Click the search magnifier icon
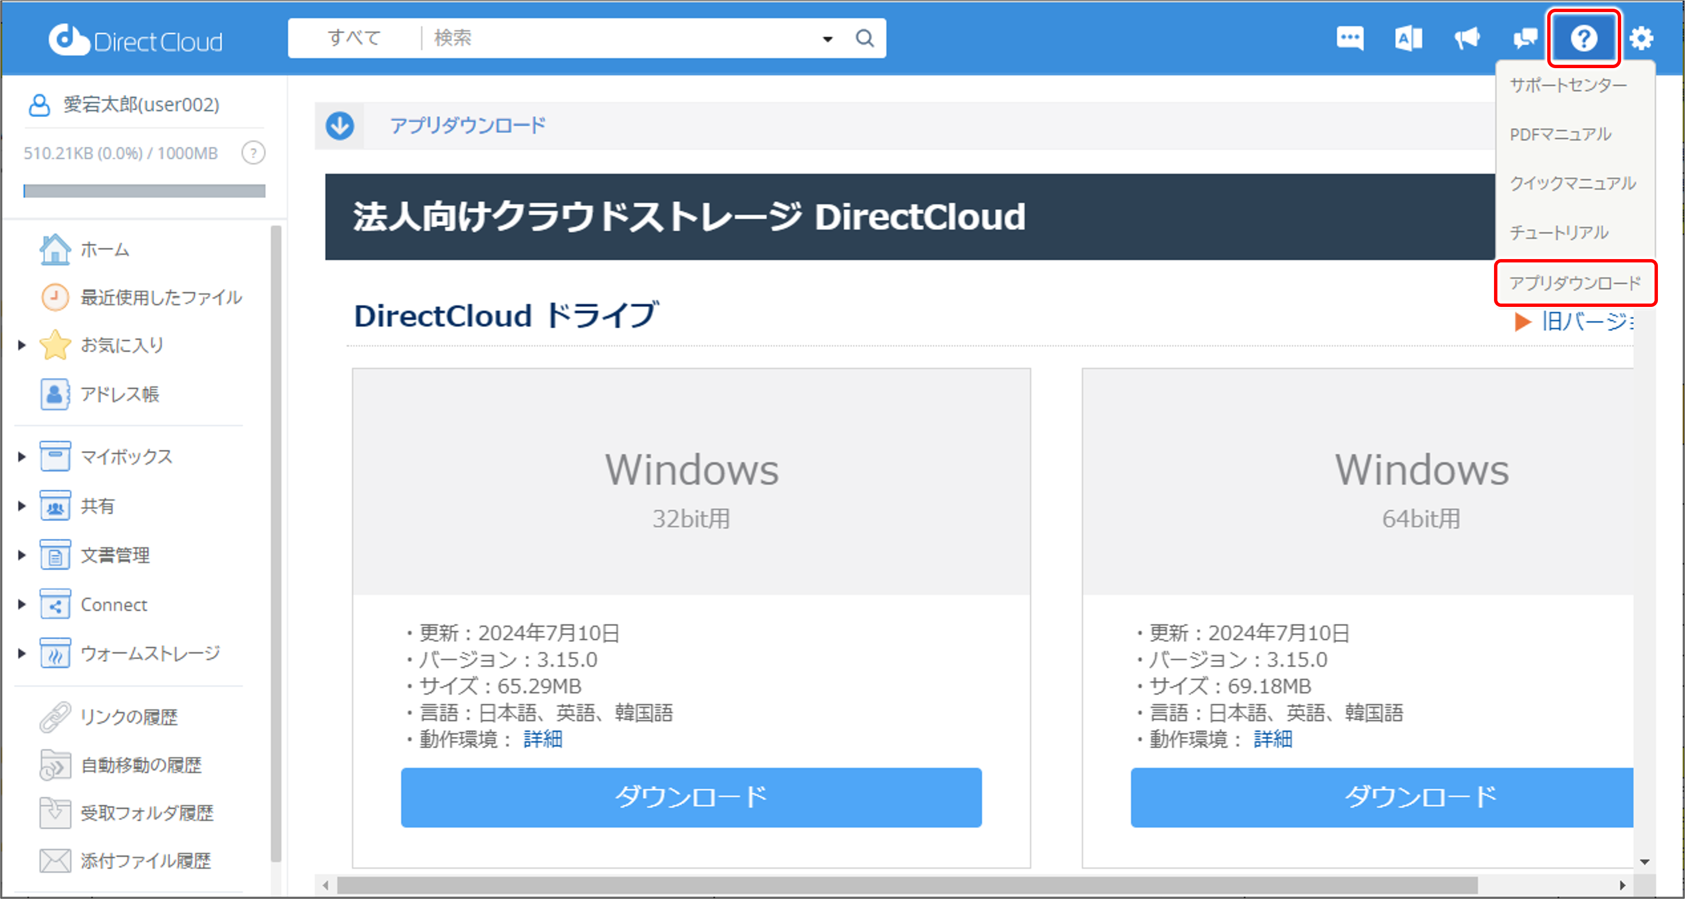This screenshot has width=1685, height=899. (x=864, y=38)
